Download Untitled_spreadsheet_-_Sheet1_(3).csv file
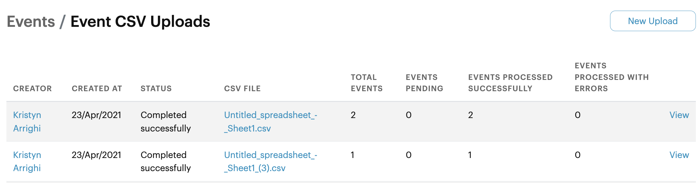The height and width of the screenshot is (183, 698). [271, 161]
